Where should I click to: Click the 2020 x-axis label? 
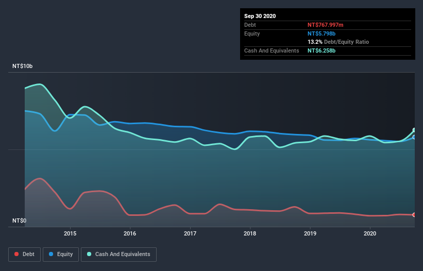[x=370, y=233]
